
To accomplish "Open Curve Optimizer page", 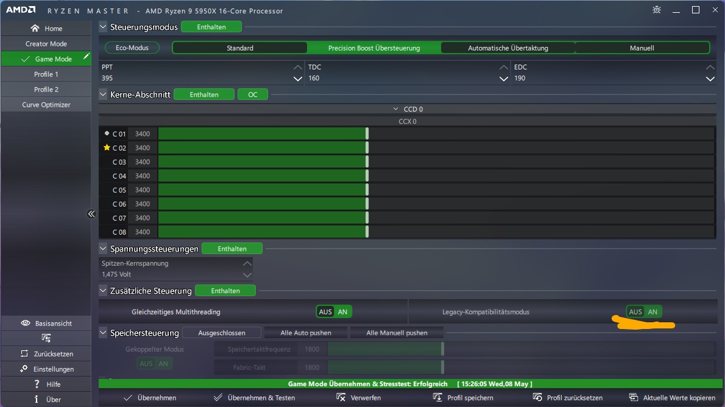I will (46, 105).
